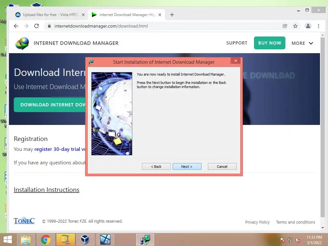Open the Windows Start menu
Image resolution: width=328 pixels, height=246 pixels.
[x=8, y=240]
